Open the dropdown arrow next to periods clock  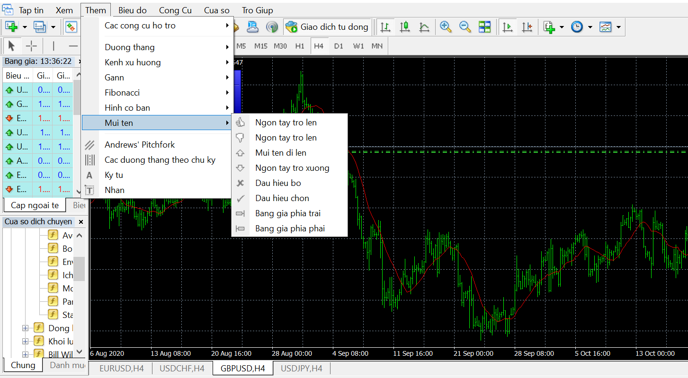590,27
